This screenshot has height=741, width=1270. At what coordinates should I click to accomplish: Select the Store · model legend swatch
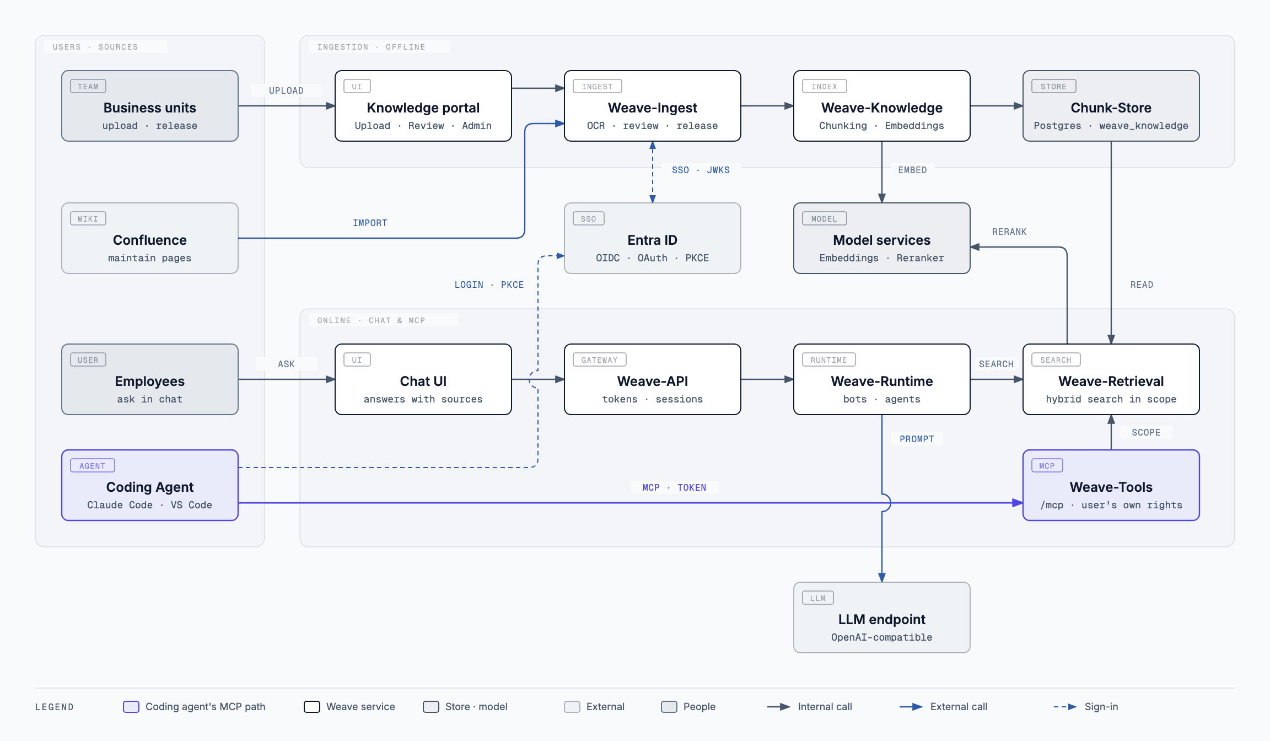tap(431, 707)
